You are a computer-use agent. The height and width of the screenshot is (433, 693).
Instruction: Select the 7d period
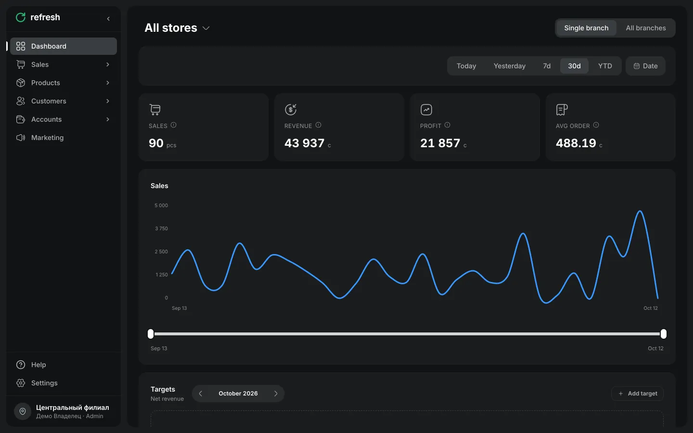[547, 66]
